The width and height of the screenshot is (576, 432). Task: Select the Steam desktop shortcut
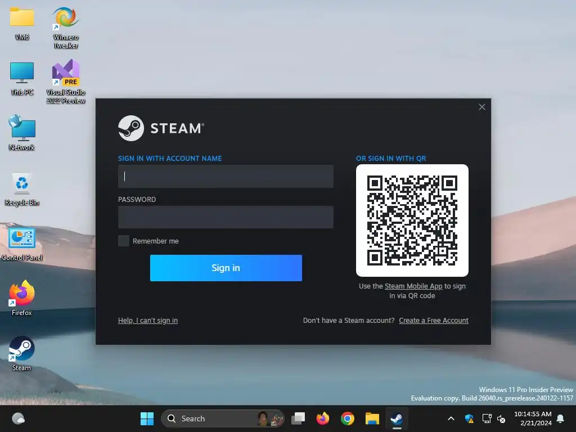point(22,353)
